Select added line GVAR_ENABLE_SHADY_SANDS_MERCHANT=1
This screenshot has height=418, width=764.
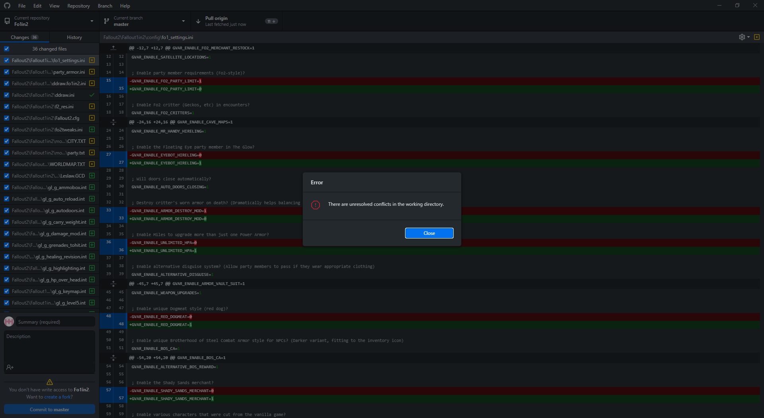pyautogui.click(x=444, y=398)
